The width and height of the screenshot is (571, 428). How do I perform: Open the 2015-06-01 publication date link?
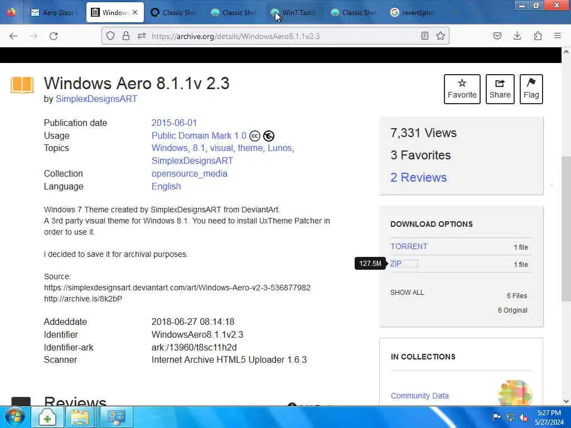click(174, 123)
